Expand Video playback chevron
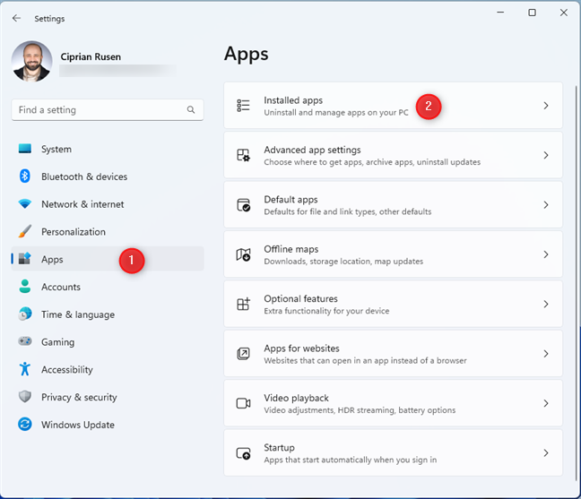The width and height of the screenshot is (581, 499). pyautogui.click(x=546, y=403)
